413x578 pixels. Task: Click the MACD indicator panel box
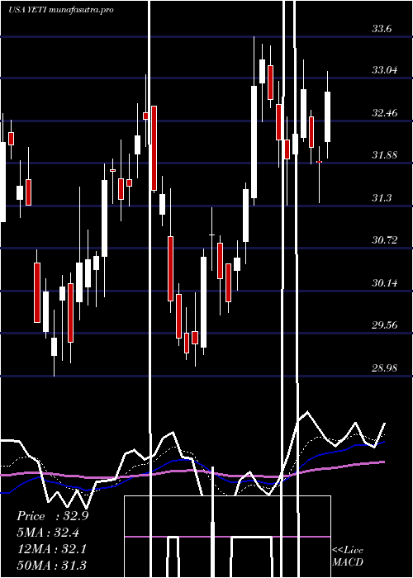coord(227,537)
